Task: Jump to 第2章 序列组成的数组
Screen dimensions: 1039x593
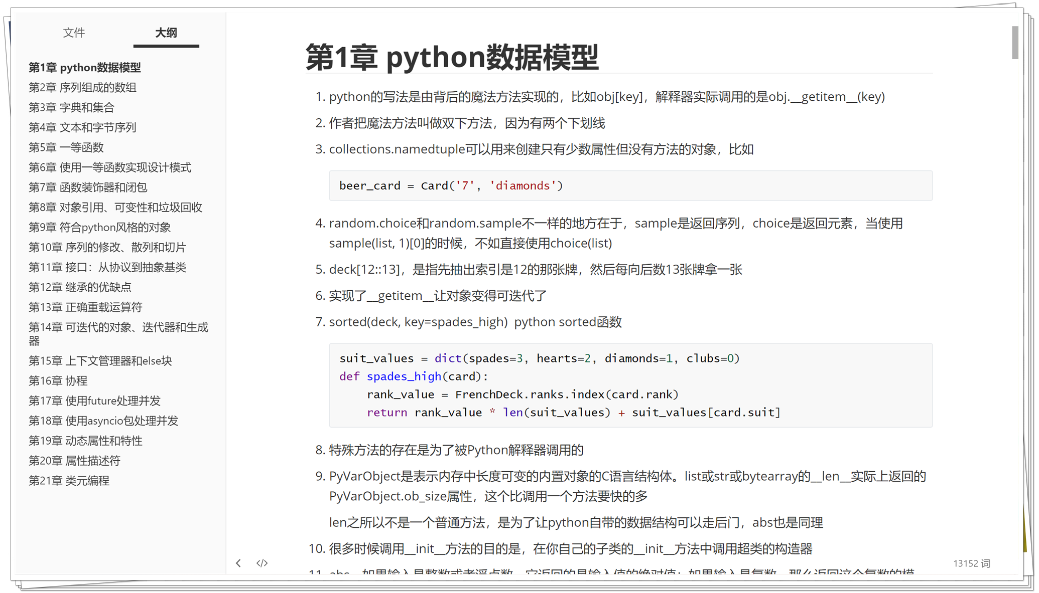Action: pos(82,87)
